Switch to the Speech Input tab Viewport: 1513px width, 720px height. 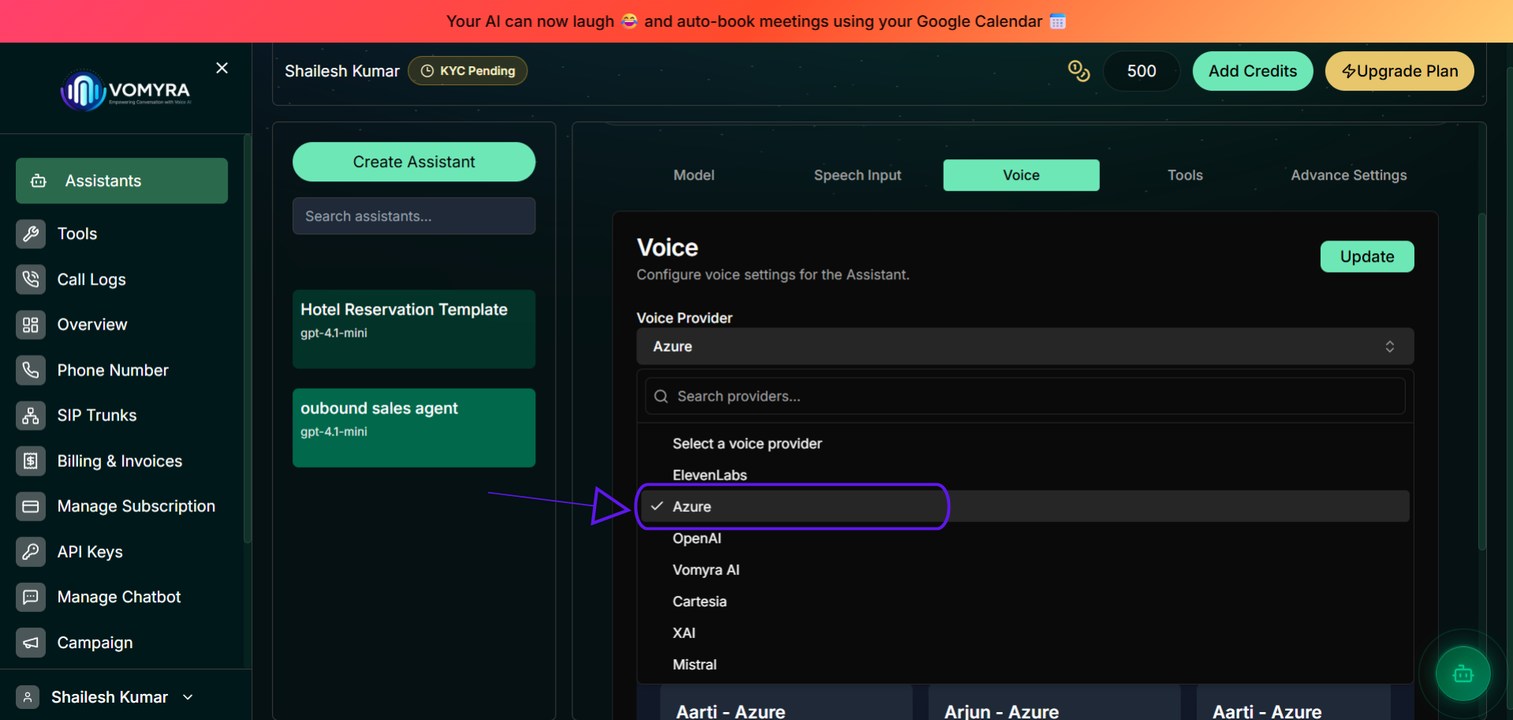[x=857, y=175]
